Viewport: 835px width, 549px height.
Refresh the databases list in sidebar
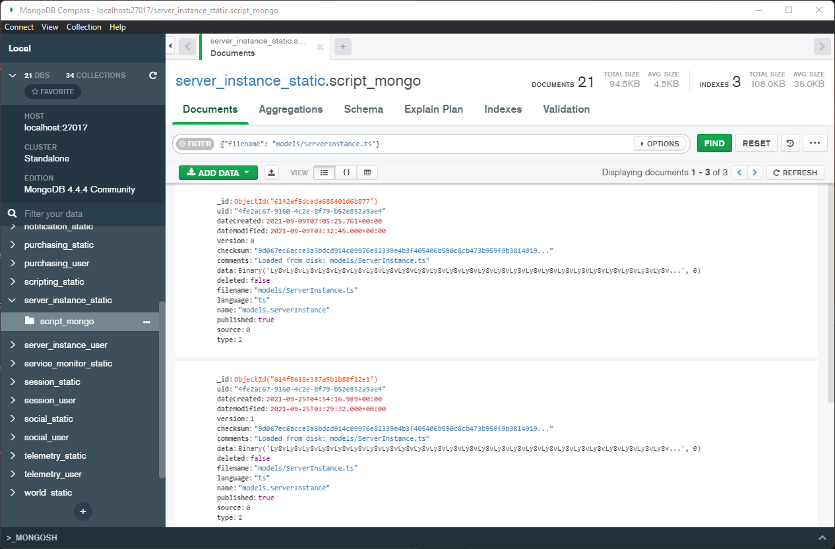153,75
